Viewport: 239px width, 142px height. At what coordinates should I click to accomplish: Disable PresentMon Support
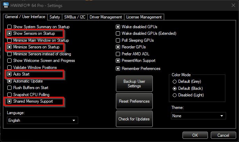[x=118, y=61]
